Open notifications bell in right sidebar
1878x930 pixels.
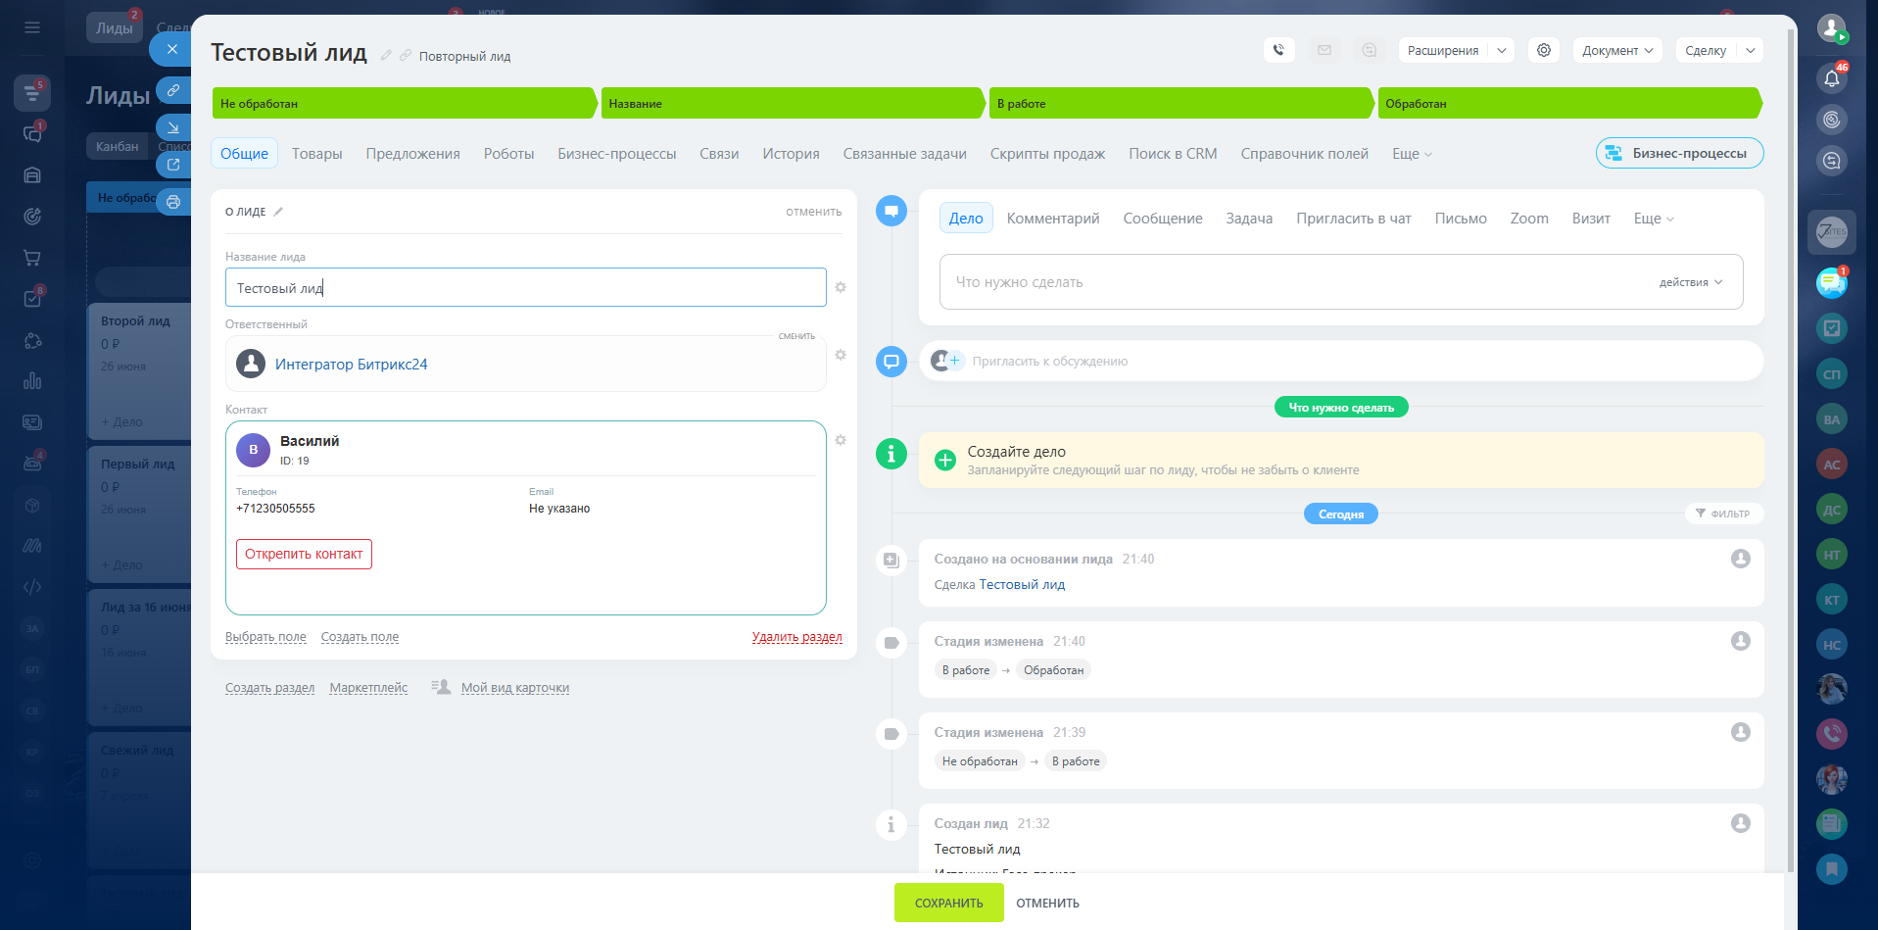pos(1831,78)
